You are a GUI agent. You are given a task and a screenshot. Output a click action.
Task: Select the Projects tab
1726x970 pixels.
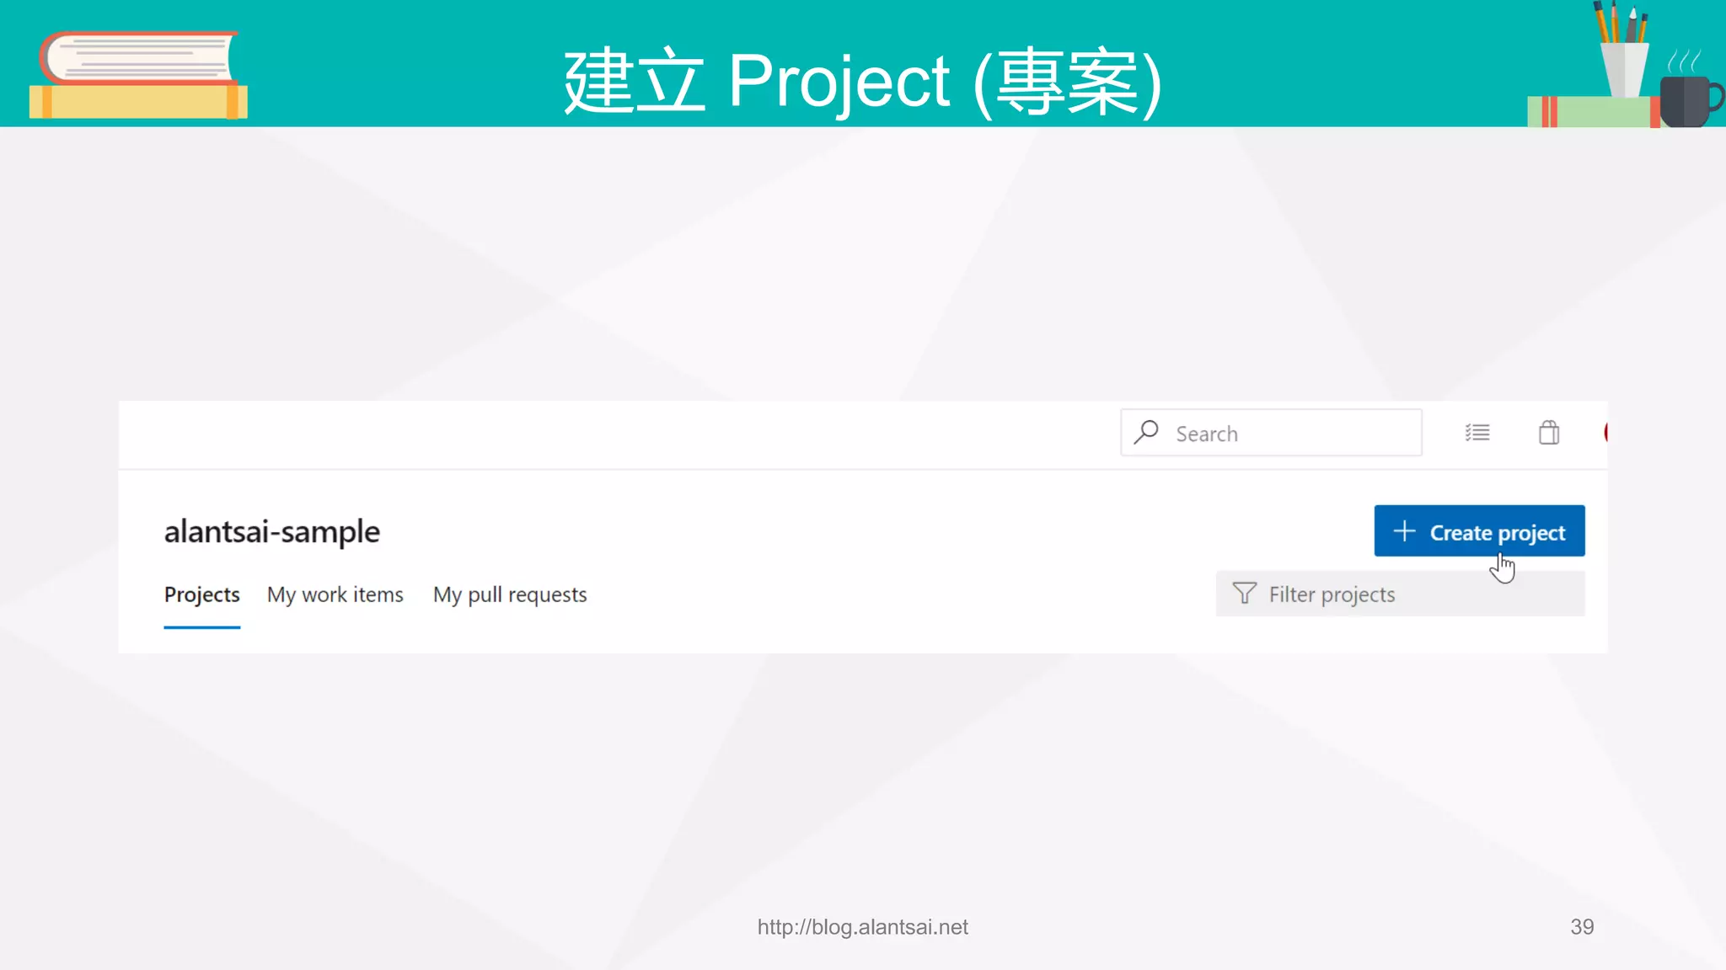tap(202, 594)
